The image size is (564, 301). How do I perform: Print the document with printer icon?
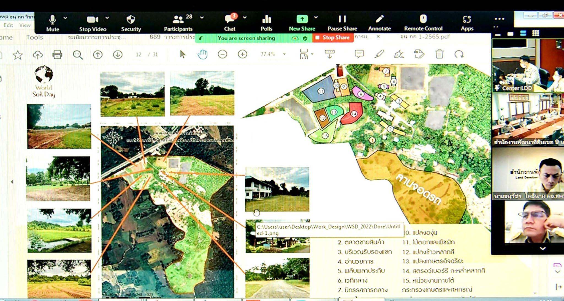(x=57, y=55)
